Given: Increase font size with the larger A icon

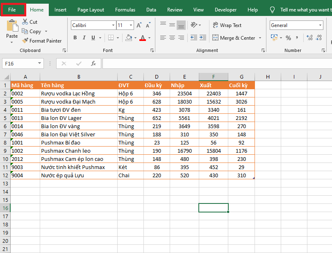Looking at the screenshot, I should click(x=139, y=25).
